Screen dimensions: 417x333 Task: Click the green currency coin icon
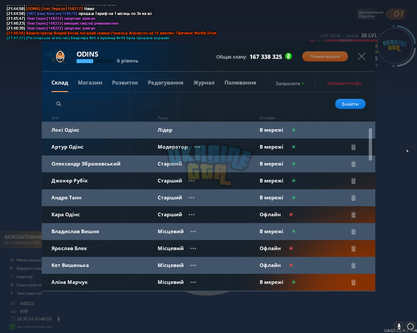pyautogui.click(x=289, y=56)
